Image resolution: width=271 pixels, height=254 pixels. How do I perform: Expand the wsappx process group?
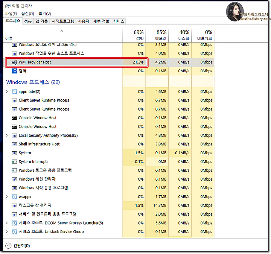(x=7, y=197)
